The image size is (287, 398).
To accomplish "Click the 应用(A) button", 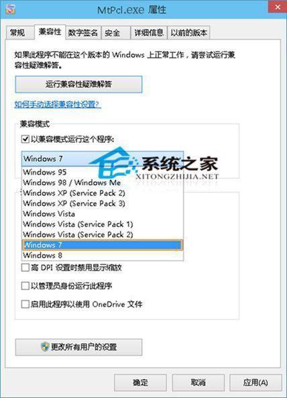I will point(255,383).
